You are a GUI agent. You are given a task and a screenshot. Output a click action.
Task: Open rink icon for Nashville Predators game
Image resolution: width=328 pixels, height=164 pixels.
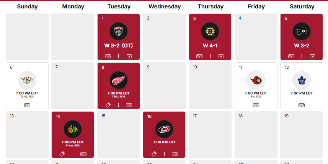pyautogui.click(x=27, y=105)
